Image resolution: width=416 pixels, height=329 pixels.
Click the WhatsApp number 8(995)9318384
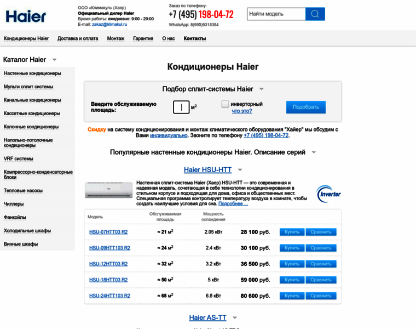point(205,25)
